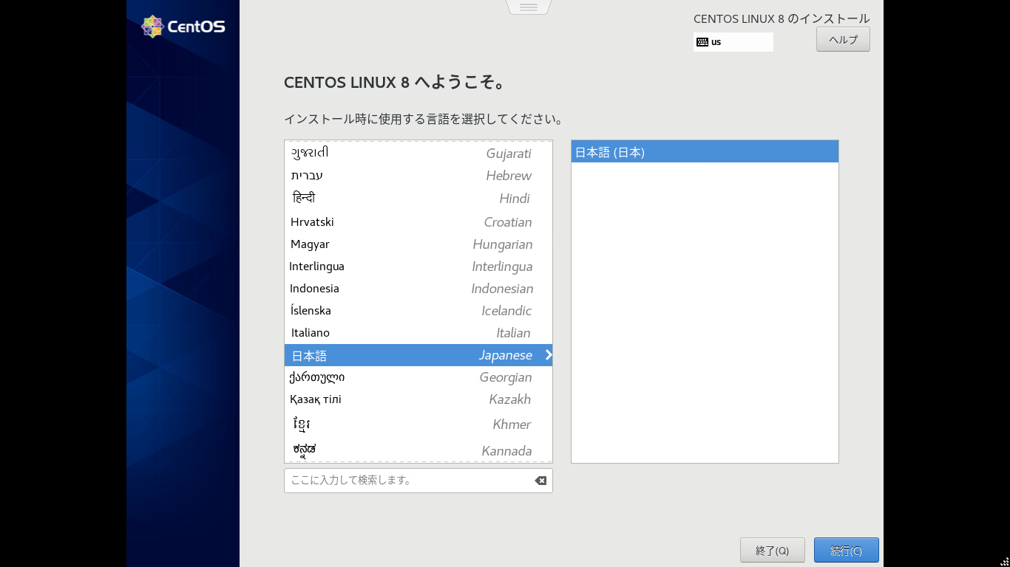The image size is (1010, 567).
Task: Choose Hrvatski (Croatian) language
Action: pos(418,222)
